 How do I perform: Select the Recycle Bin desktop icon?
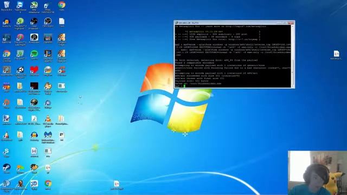pos(7,6)
